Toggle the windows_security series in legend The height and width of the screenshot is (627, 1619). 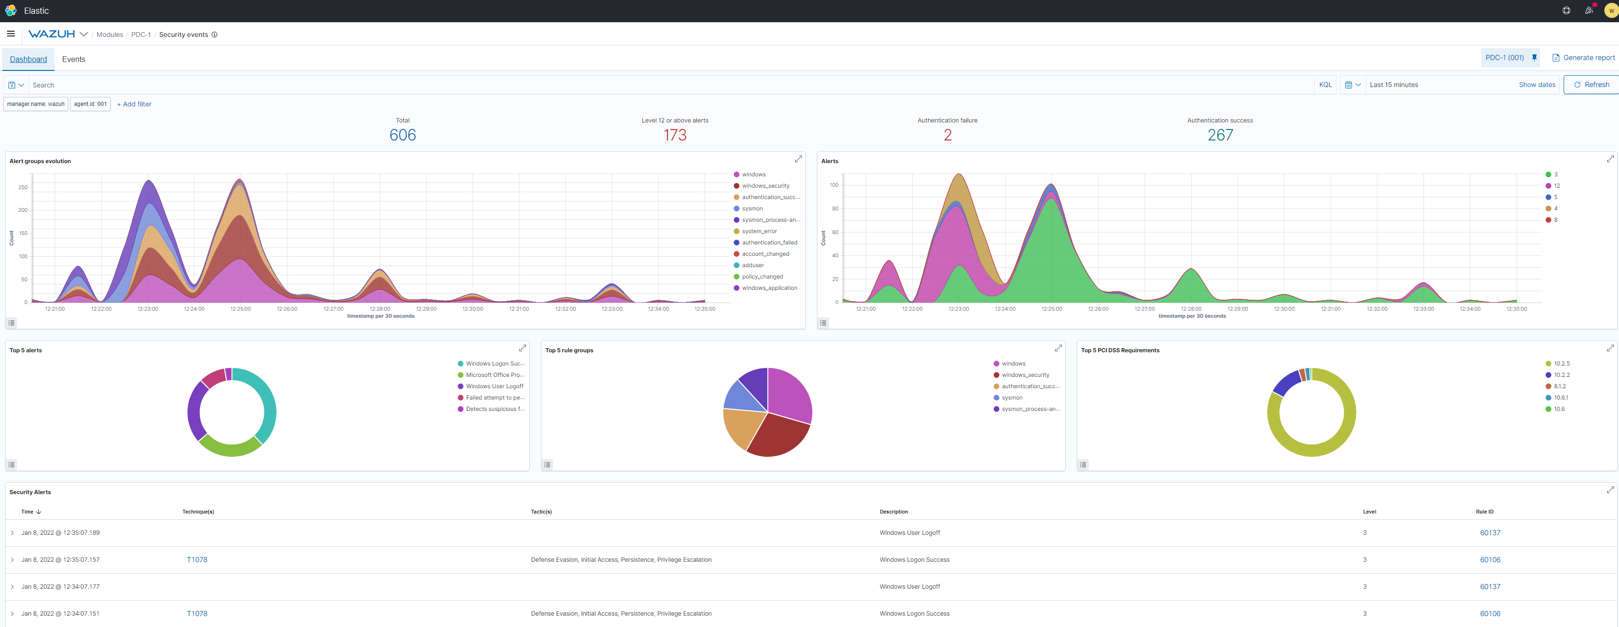point(765,186)
